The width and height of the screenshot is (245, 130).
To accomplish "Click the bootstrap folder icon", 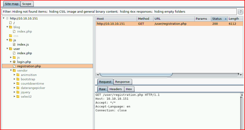I will coord(18,79).
